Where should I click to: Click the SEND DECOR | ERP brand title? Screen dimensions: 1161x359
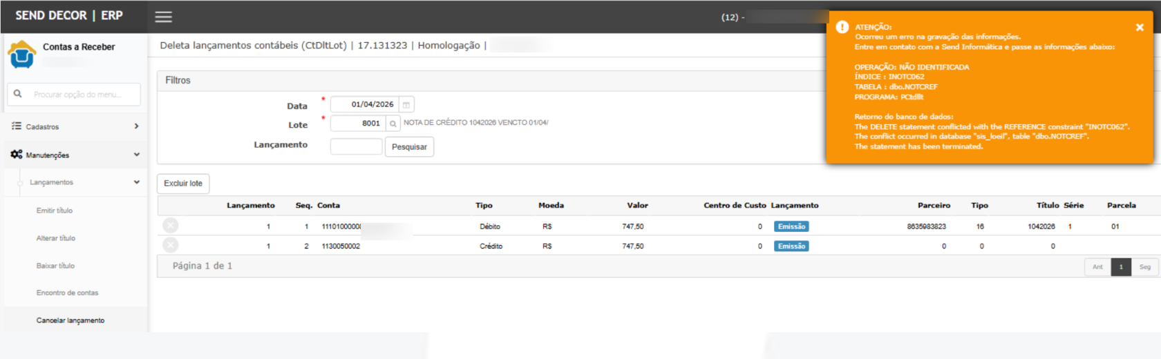(69, 15)
